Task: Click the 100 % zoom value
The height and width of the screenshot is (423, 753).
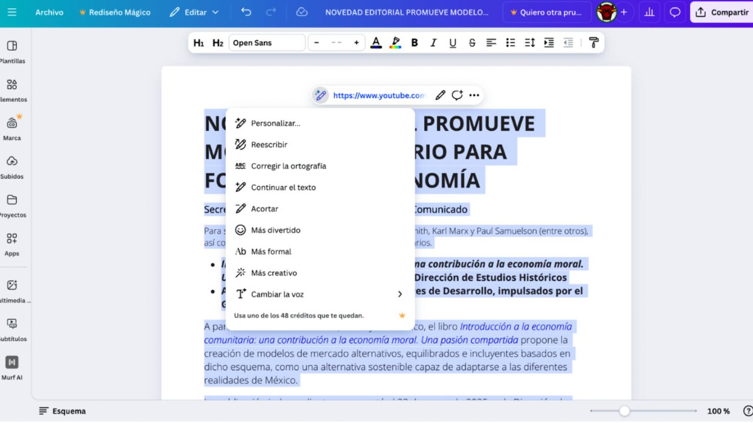Action: (718, 411)
